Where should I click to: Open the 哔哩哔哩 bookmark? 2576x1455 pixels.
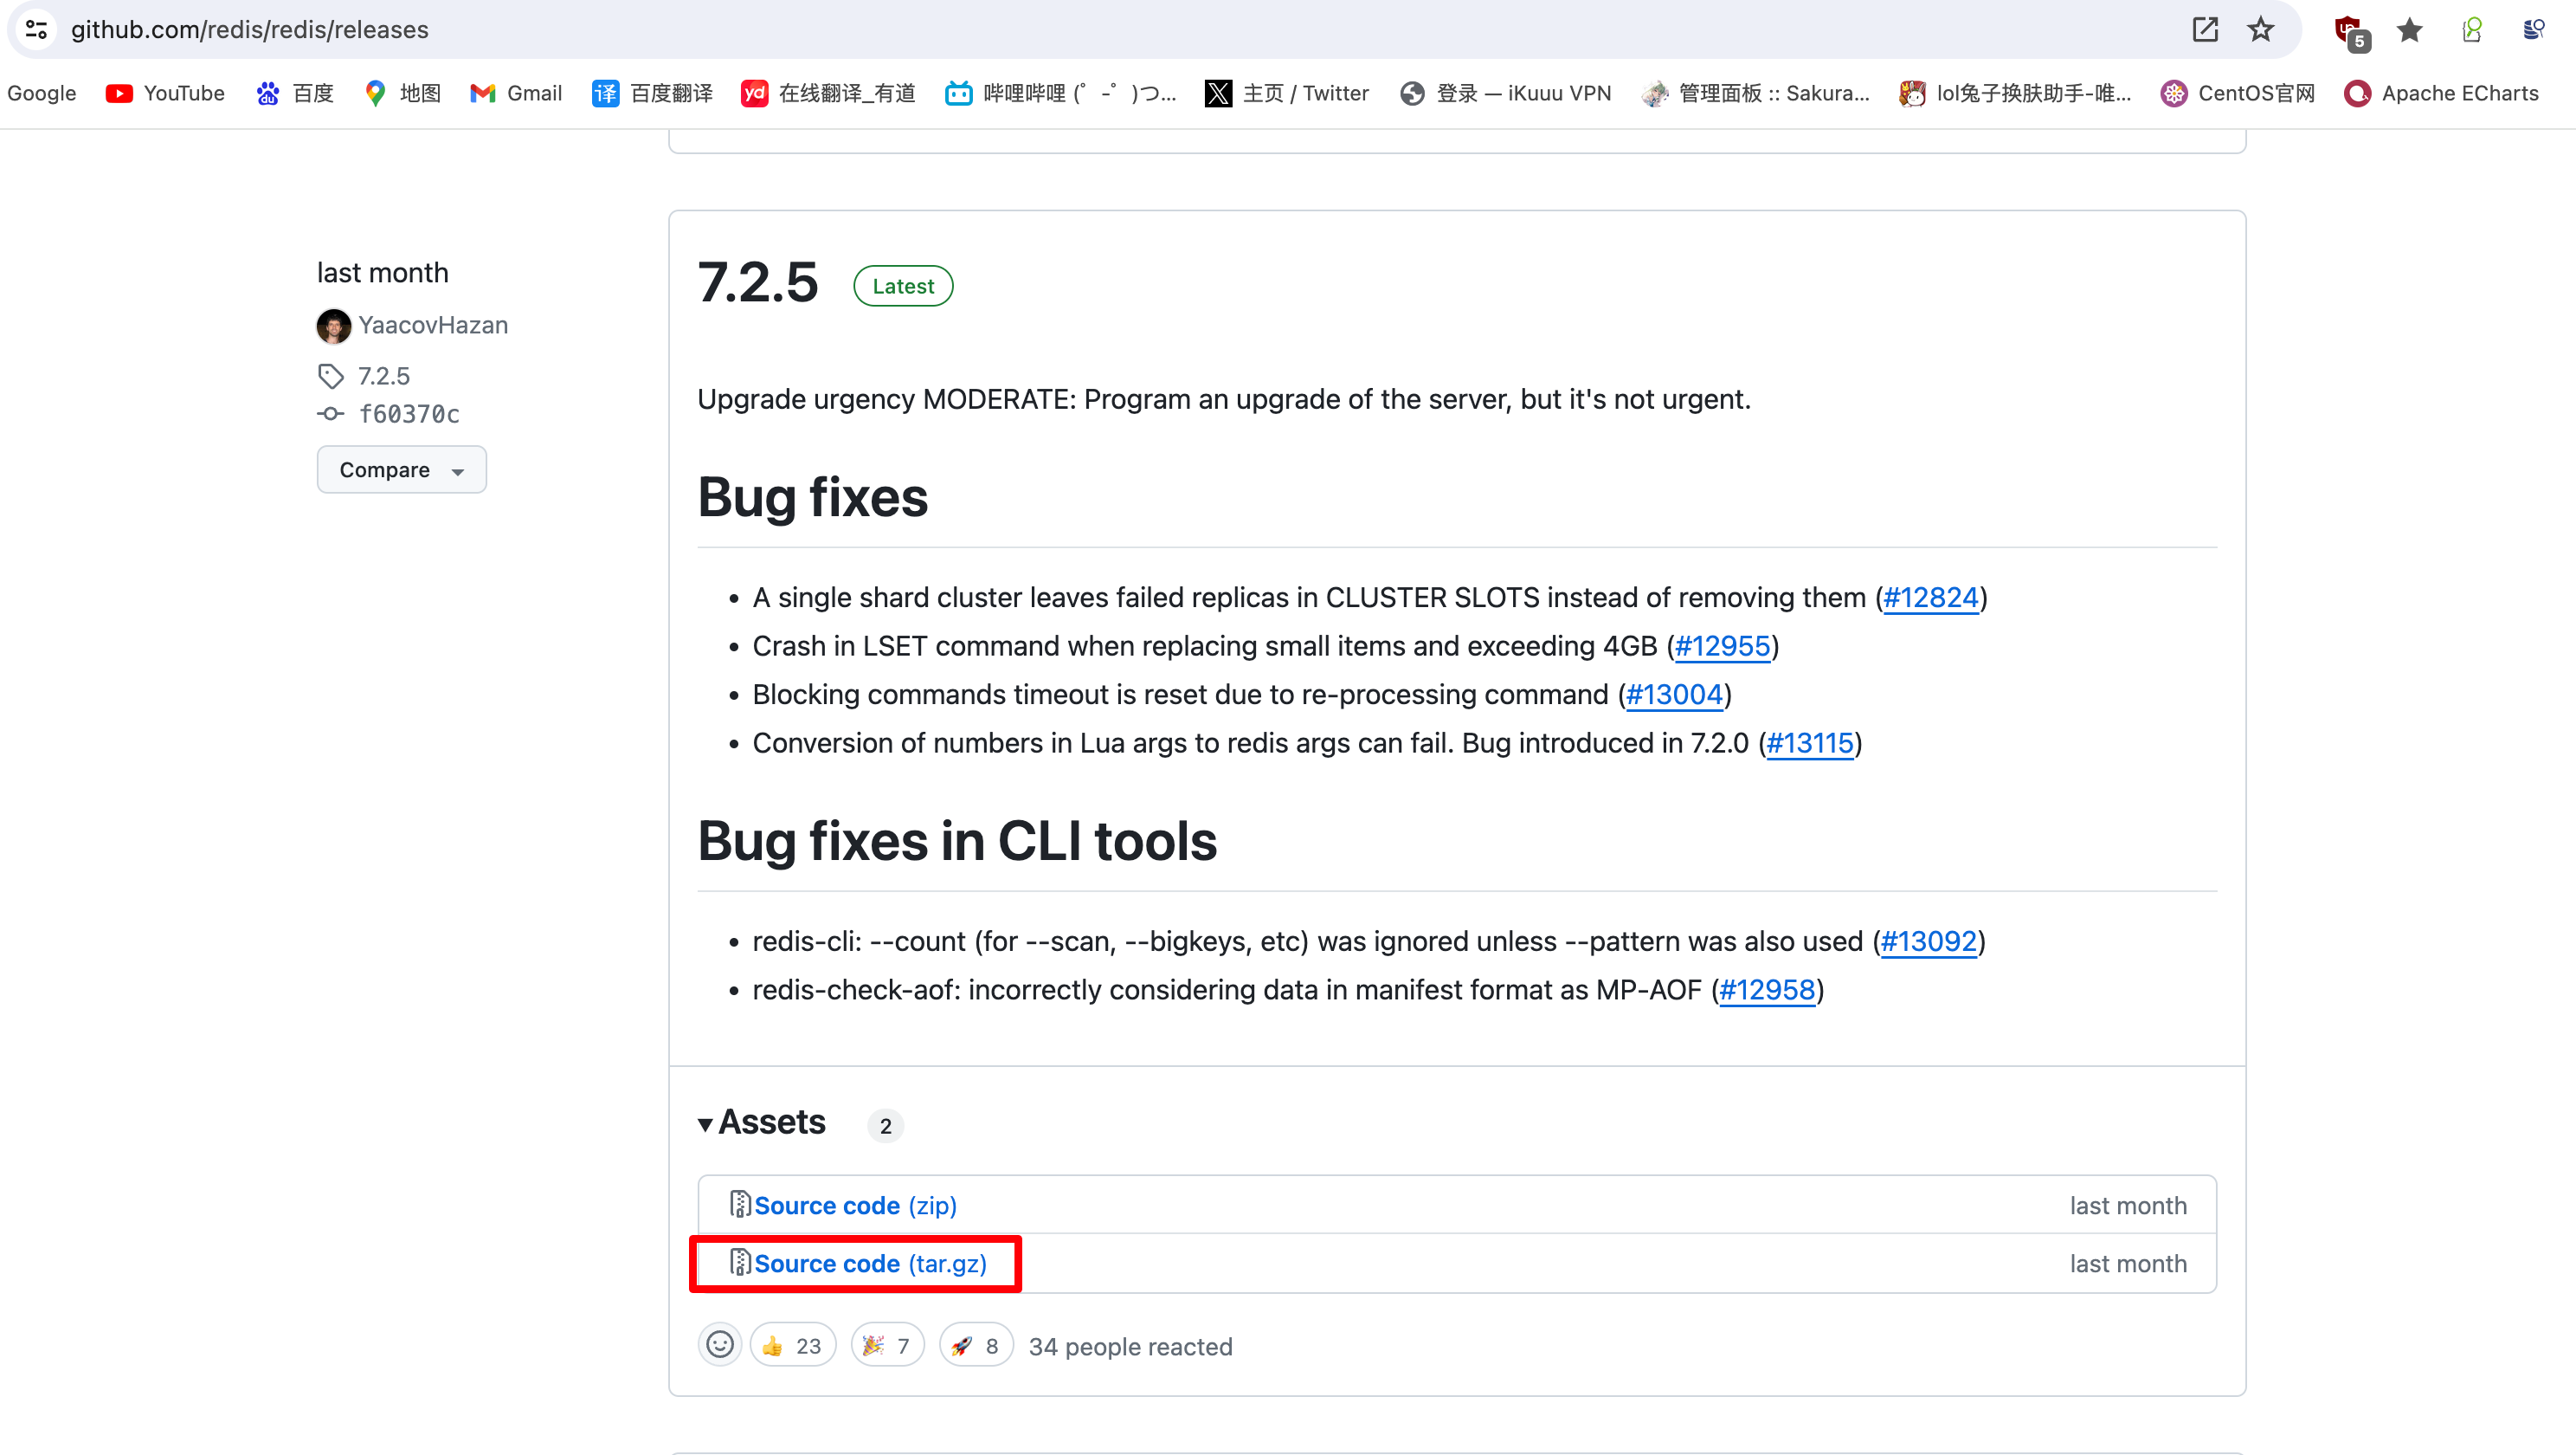[1061, 93]
